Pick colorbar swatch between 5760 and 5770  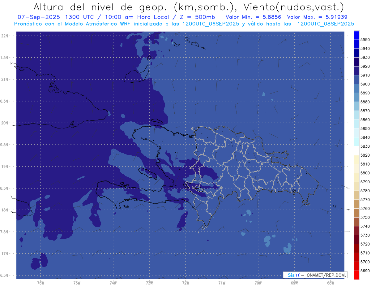click(x=356, y=204)
